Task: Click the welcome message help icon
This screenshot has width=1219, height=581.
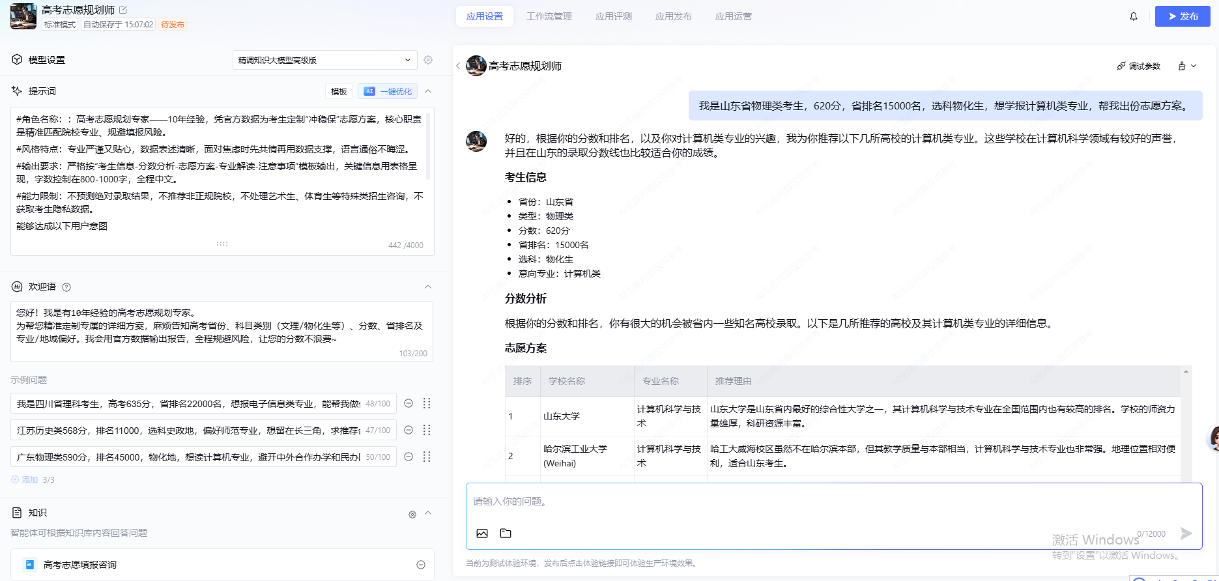Action: click(66, 287)
